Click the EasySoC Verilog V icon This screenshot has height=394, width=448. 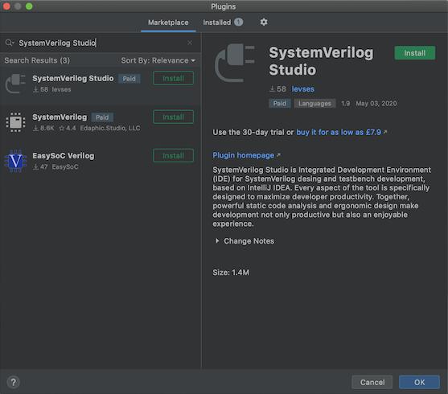[x=15, y=161]
